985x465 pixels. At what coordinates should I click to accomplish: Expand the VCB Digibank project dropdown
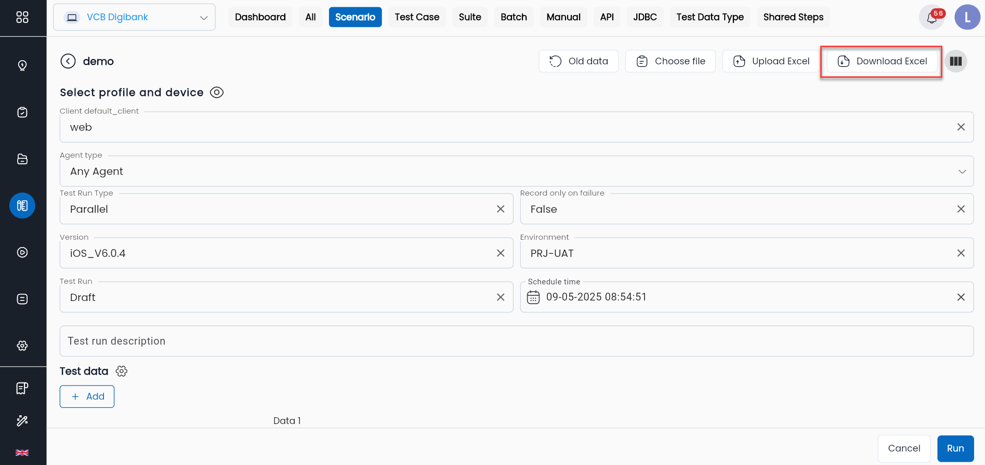pyautogui.click(x=134, y=17)
